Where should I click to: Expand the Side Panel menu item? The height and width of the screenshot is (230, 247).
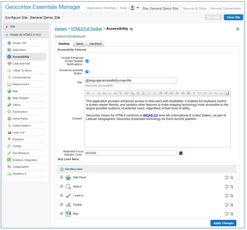click(61, 177)
